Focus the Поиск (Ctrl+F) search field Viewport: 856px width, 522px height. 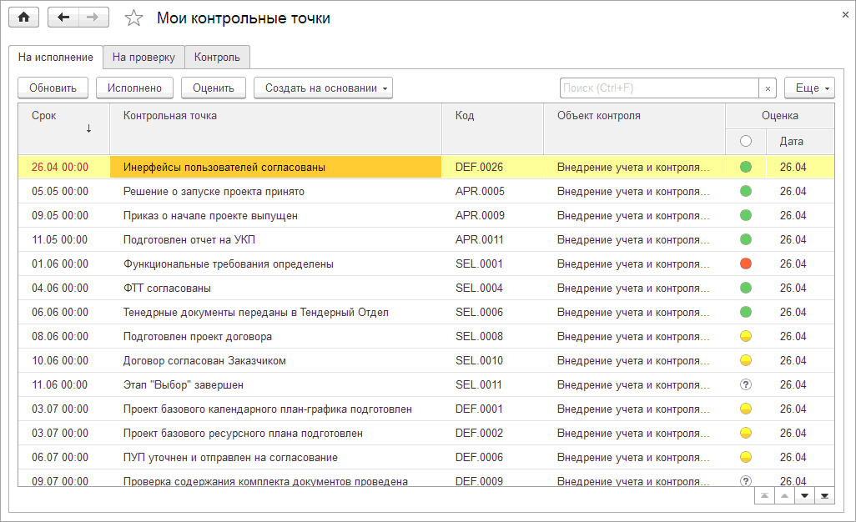click(x=659, y=88)
